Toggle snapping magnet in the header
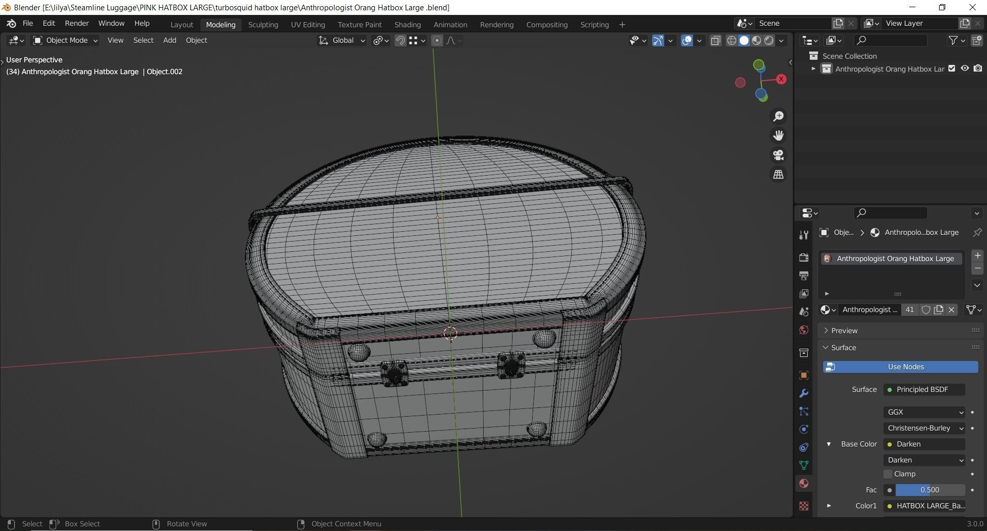Viewport: 987px width, 531px height. (x=400, y=40)
